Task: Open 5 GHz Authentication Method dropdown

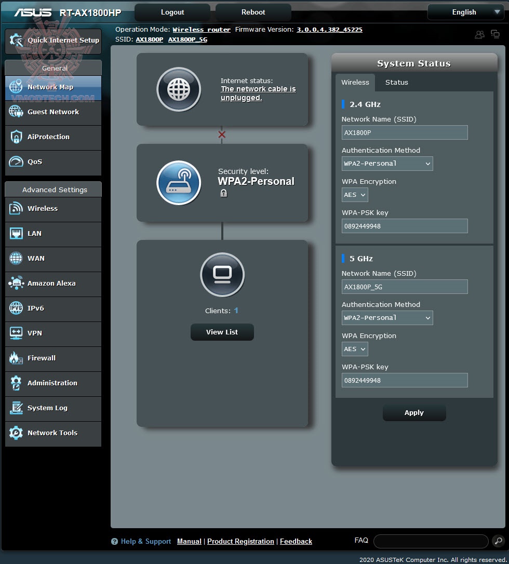Action: (x=387, y=318)
